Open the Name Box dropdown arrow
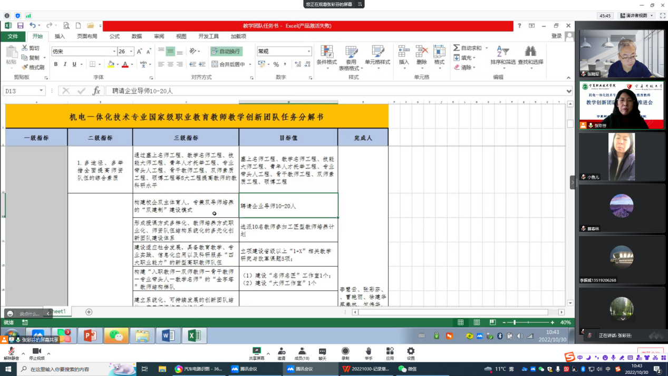 click(x=41, y=91)
